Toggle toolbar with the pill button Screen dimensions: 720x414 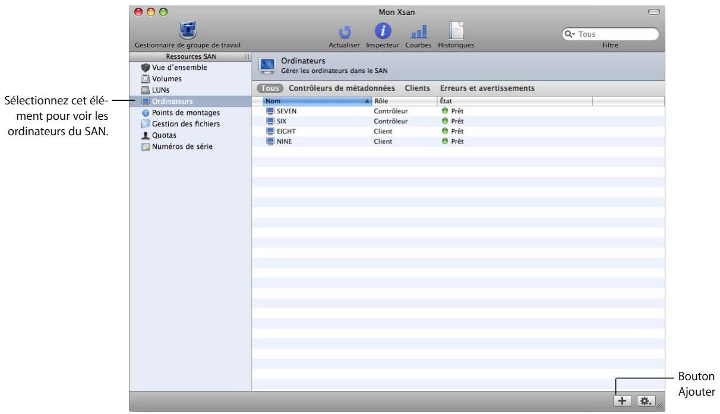pyautogui.click(x=653, y=11)
